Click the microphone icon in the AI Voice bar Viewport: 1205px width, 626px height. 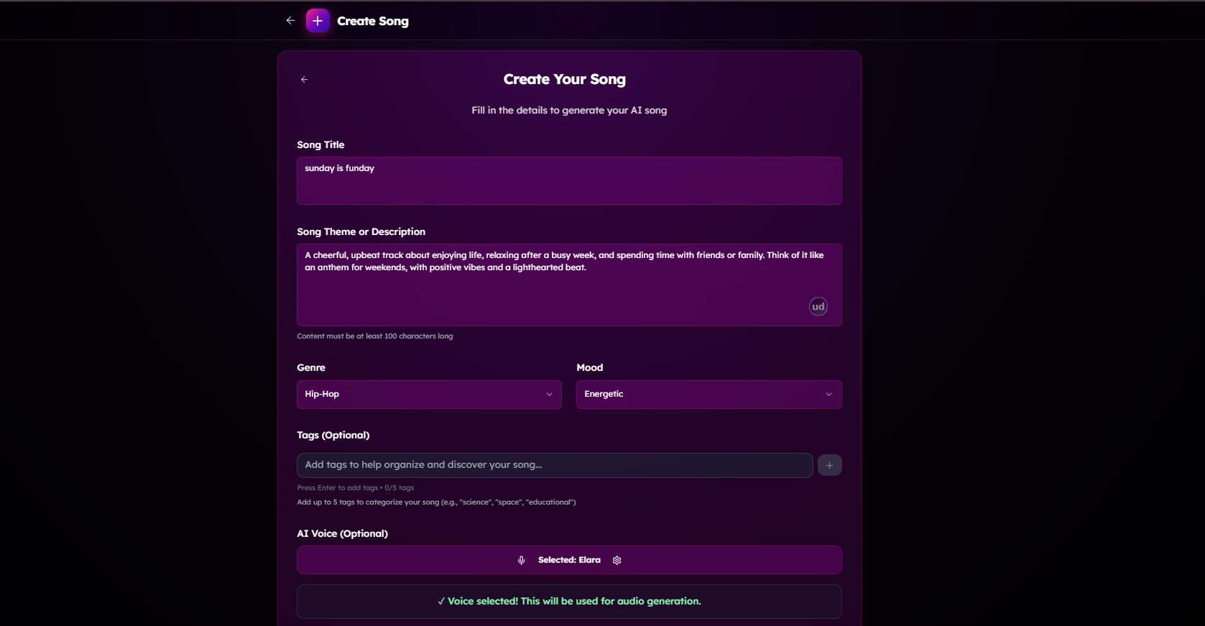(522, 561)
